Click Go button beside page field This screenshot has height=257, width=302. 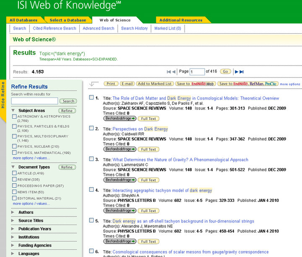[x=225, y=72]
